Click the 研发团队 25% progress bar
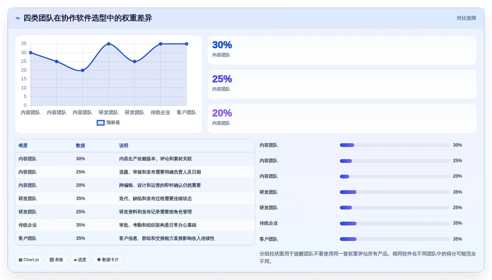The width and height of the screenshot is (492, 280). coord(395,208)
